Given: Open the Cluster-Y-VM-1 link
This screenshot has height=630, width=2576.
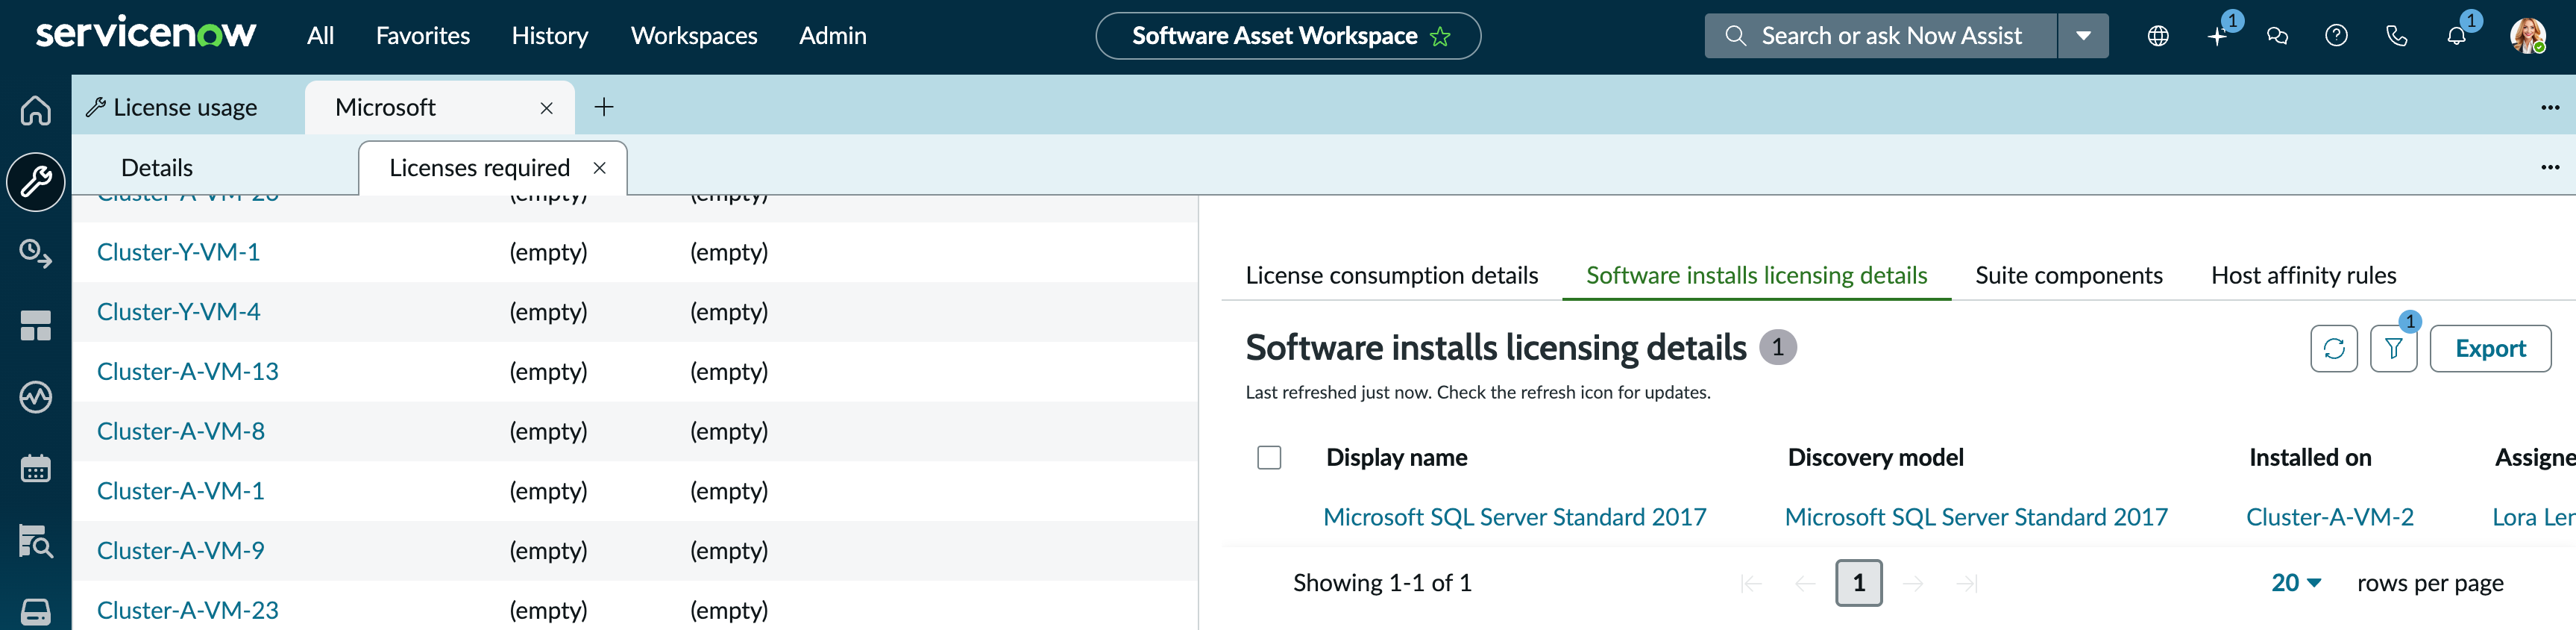Looking at the screenshot, I should [x=178, y=252].
